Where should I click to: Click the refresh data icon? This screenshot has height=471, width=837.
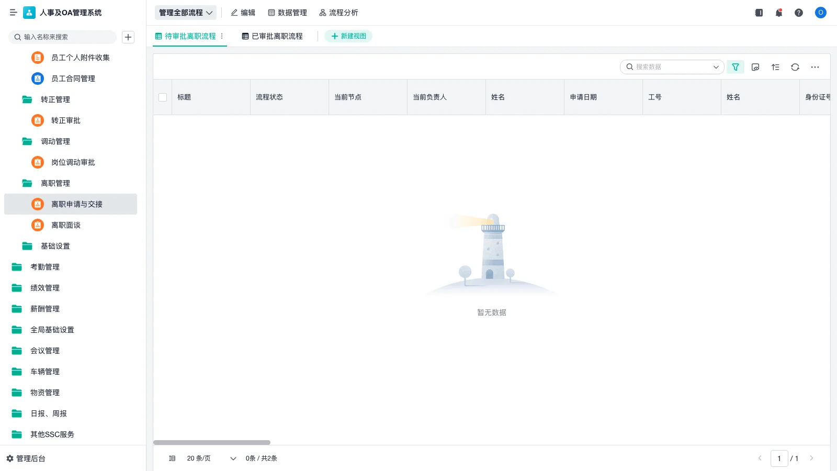point(795,67)
